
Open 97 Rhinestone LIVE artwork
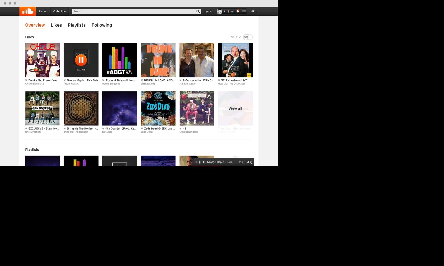(x=235, y=60)
